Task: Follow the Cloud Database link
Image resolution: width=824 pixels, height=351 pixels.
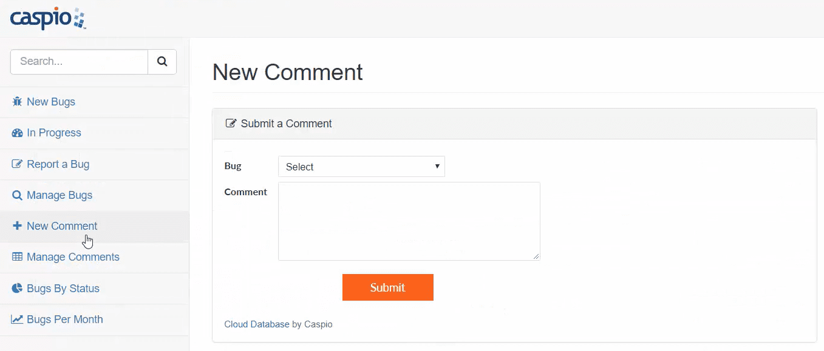Action: 257,324
